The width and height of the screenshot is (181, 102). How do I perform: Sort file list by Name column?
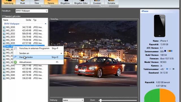click(x=6, y=20)
